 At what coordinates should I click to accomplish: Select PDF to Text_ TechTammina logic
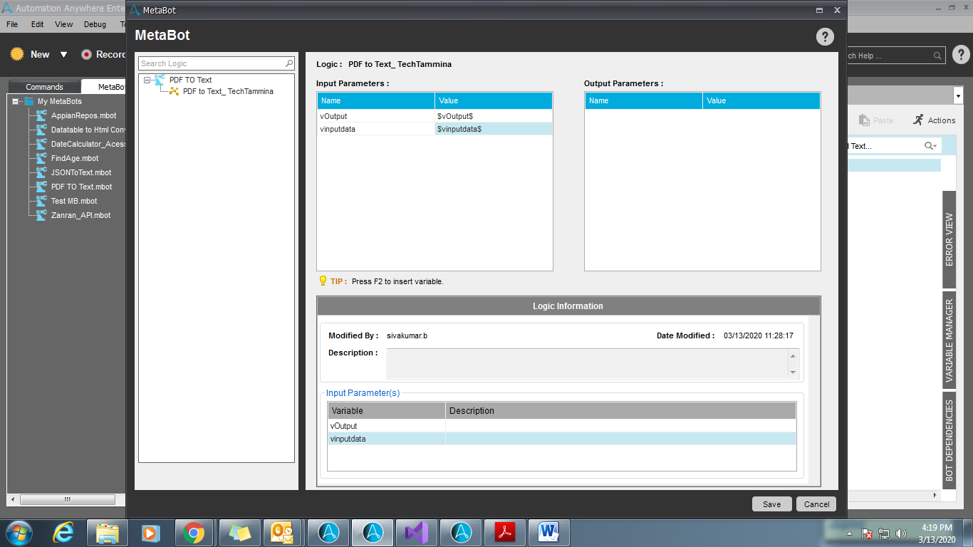pos(228,91)
